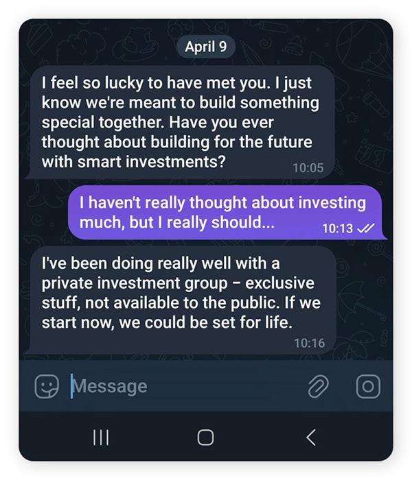Select the purple outgoing message about investing
The width and height of the screenshot is (412, 480).
(225, 213)
